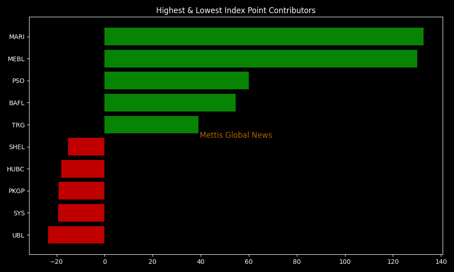Click the x-axis tick label −20

click(x=56, y=262)
